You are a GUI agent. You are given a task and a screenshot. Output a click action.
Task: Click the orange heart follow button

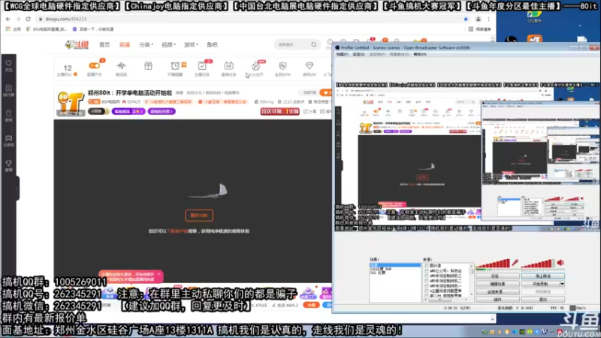pyautogui.click(x=326, y=92)
